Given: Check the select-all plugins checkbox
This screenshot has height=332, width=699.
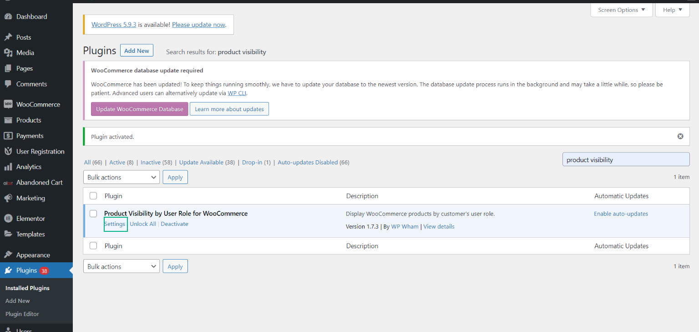Looking at the screenshot, I should 93,195.
